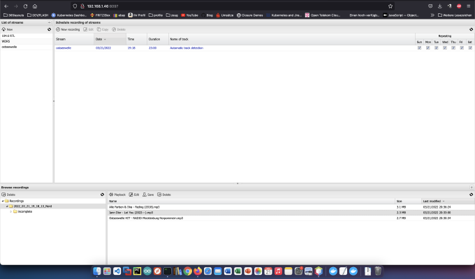
Task: Toggle the Wed repeating checkbox
Action: click(x=445, y=48)
